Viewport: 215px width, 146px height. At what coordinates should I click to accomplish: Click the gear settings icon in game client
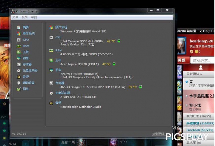tap(4, 104)
